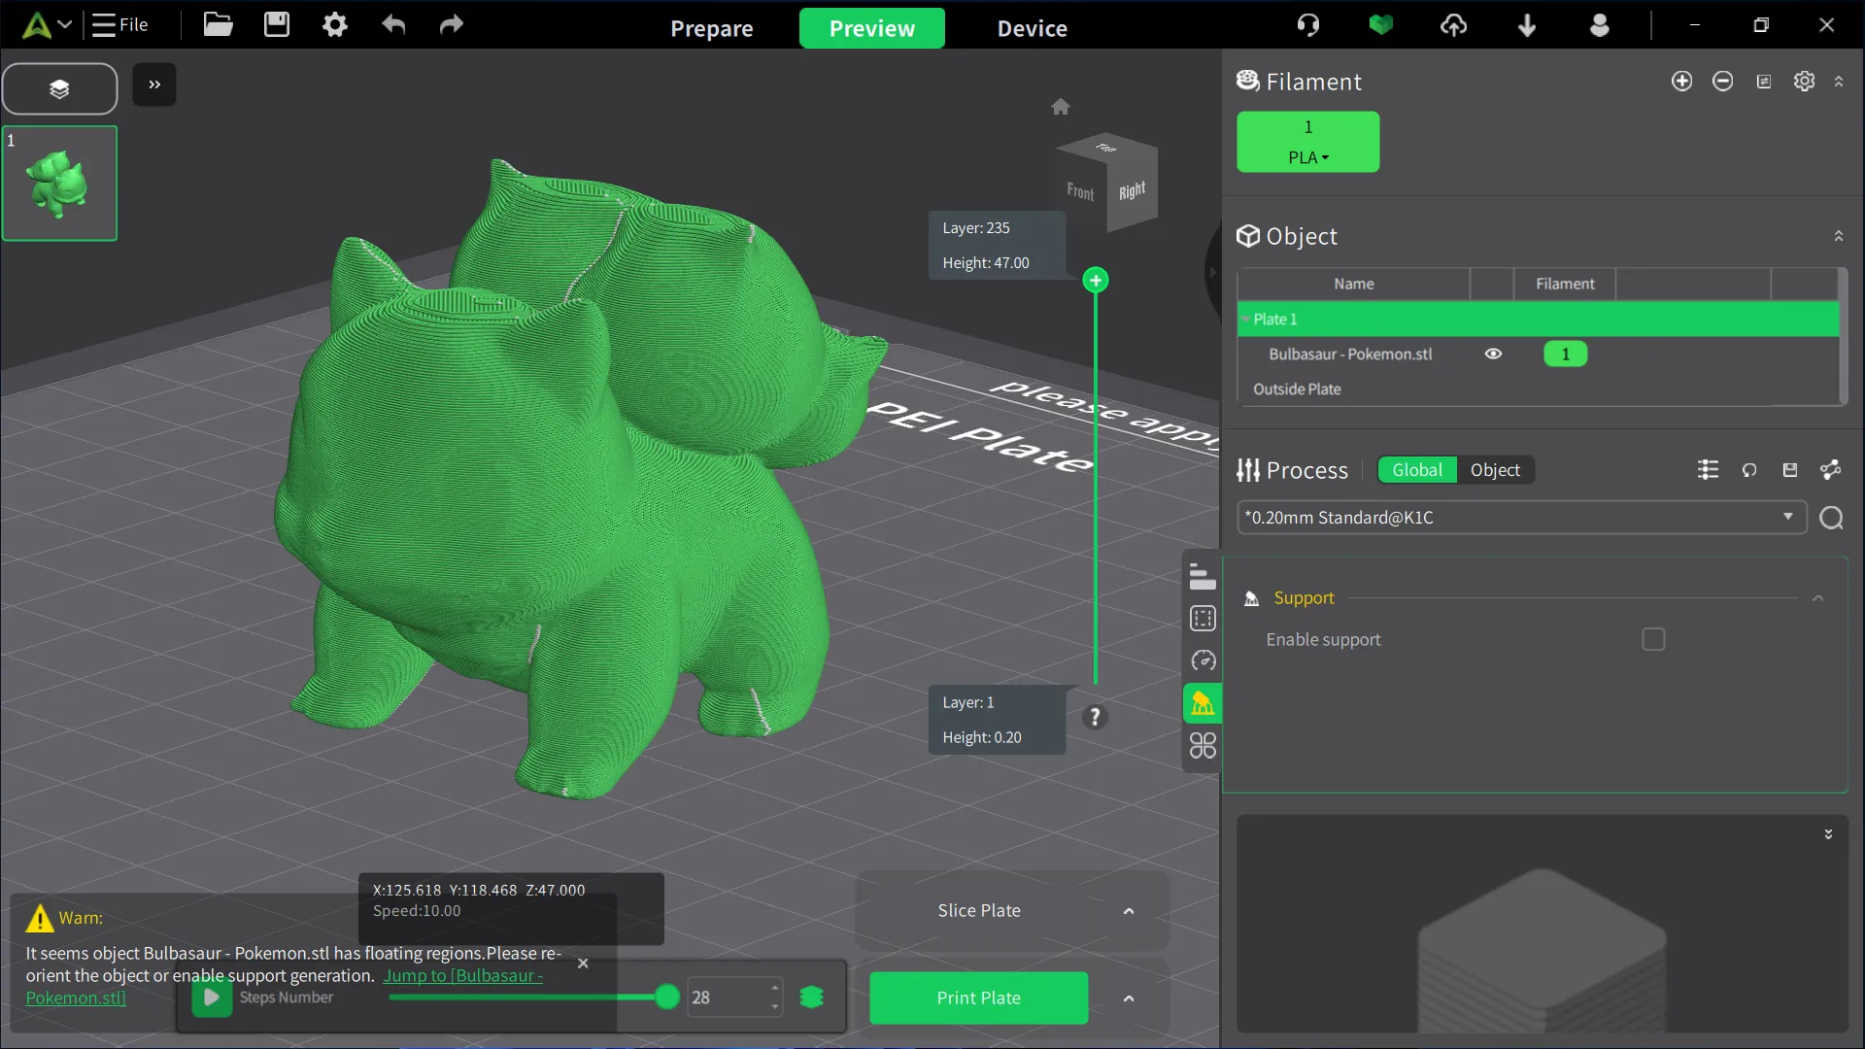Image resolution: width=1865 pixels, height=1049 pixels.
Task: Open Support settings side tab icon
Action: (1203, 703)
